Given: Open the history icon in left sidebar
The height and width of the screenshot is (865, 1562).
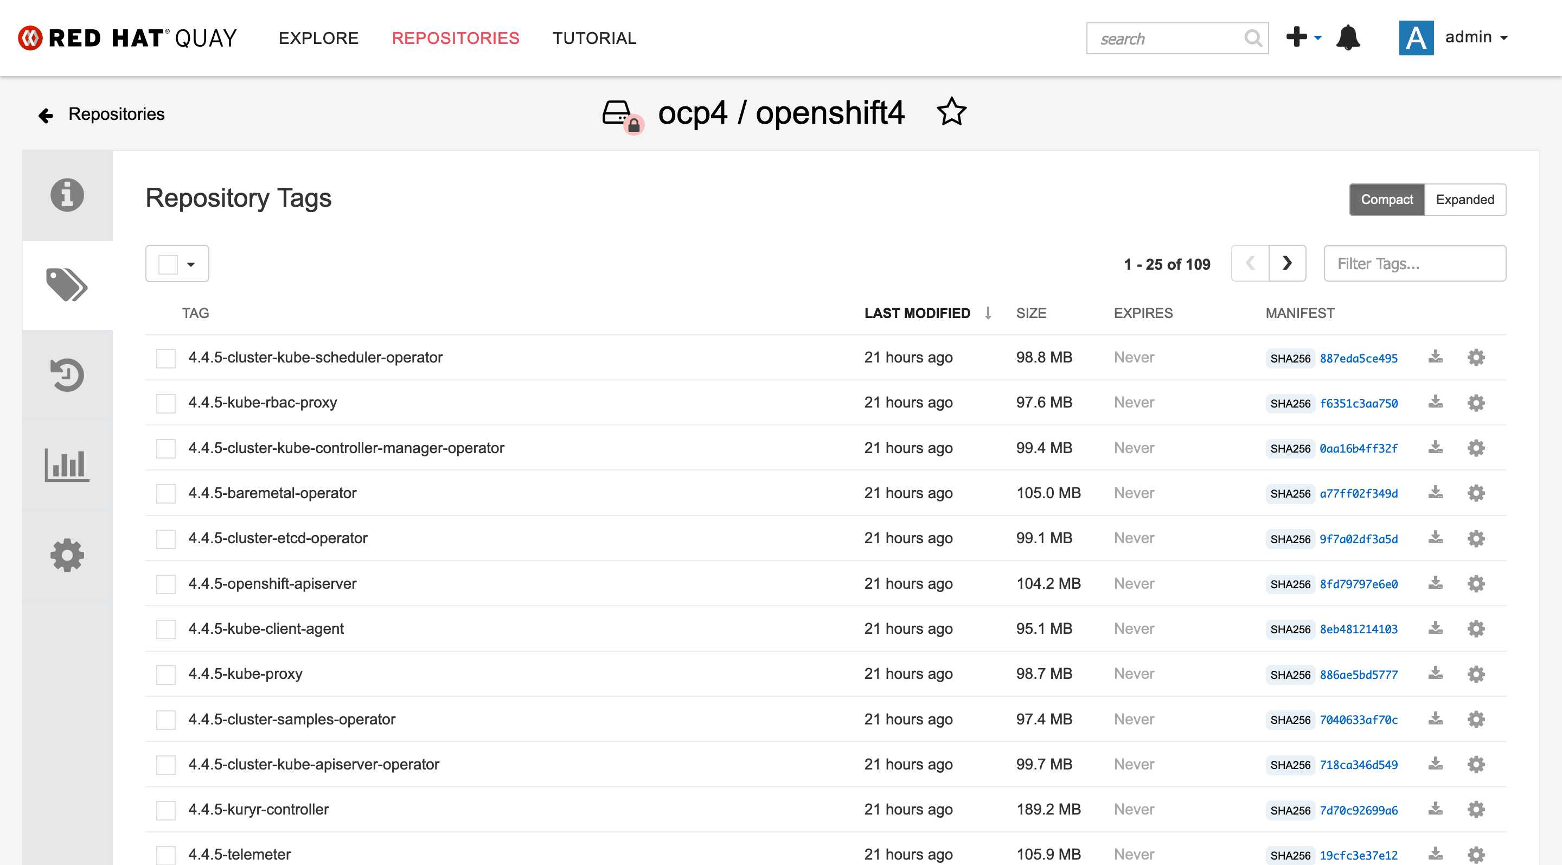Looking at the screenshot, I should [66, 375].
